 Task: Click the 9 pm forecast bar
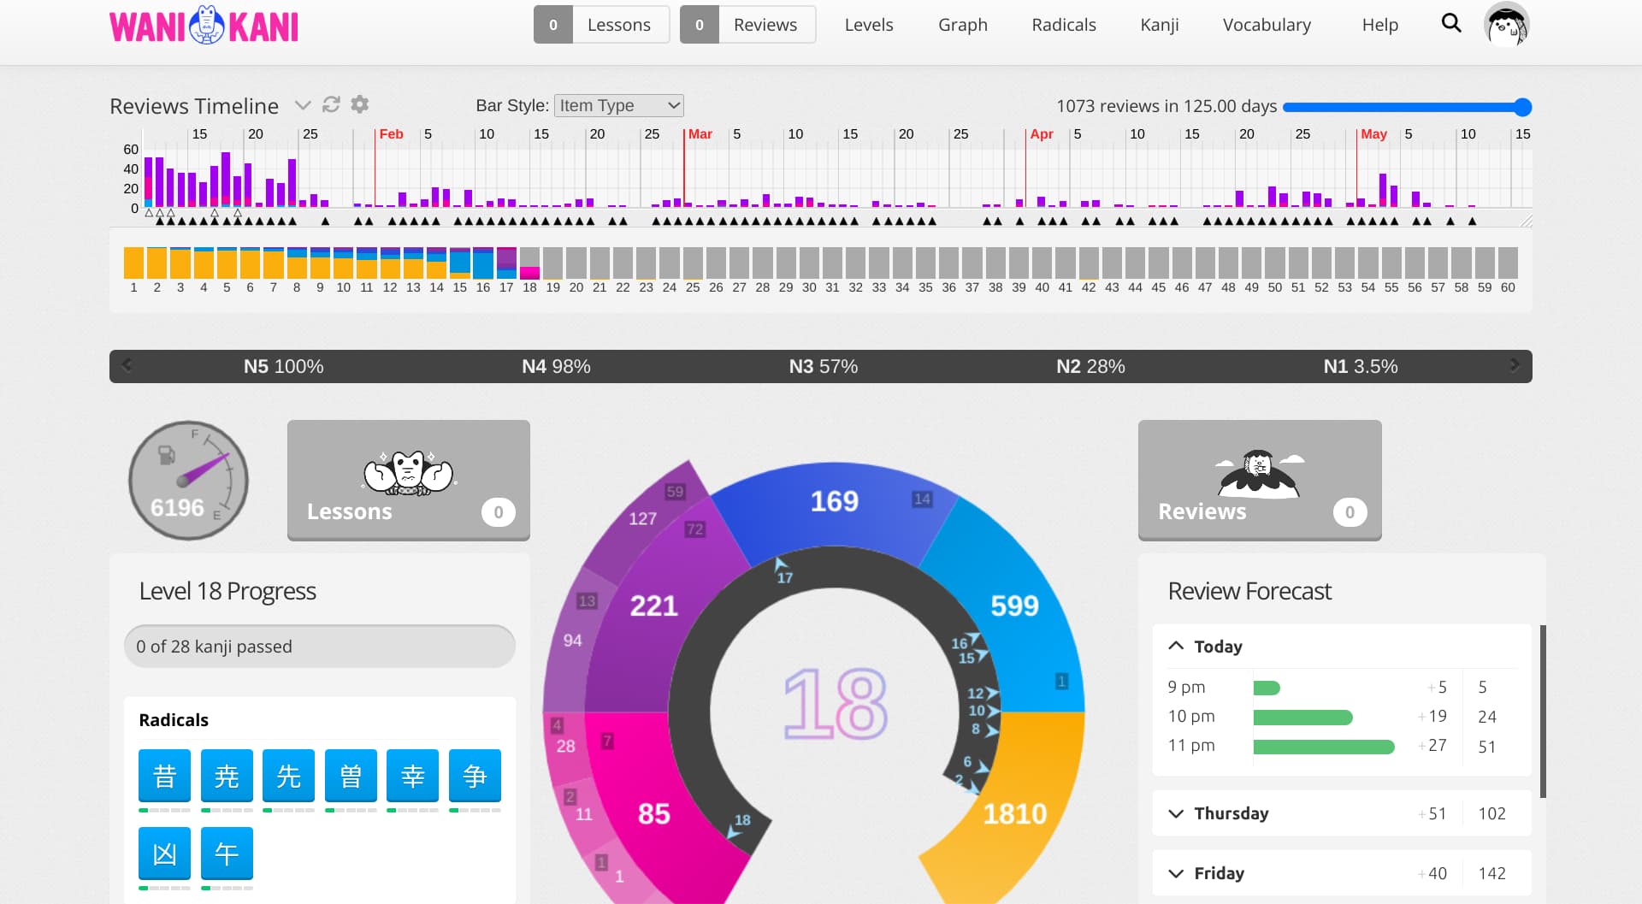pos(1267,688)
